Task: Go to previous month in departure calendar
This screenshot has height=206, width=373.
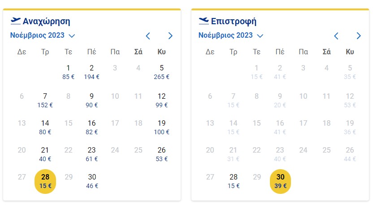Action: 148,36
